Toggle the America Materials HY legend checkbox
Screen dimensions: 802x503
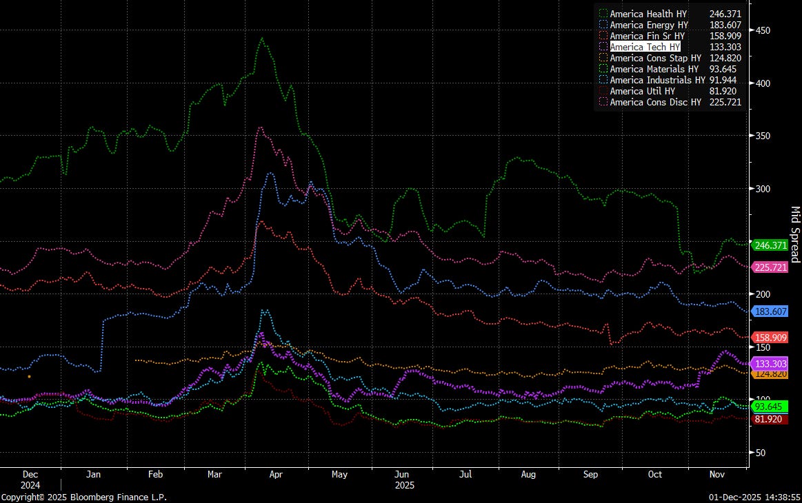(x=603, y=69)
